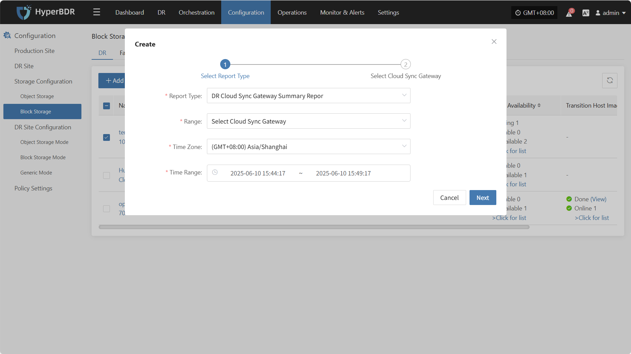631x354 pixels.
Task: Click for list in third row availability
Action: tap(509, 218)
